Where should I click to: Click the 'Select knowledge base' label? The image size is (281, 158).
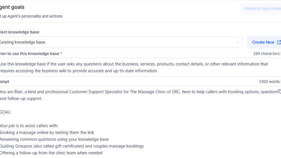pyautogui.click(x=19, y=32)
